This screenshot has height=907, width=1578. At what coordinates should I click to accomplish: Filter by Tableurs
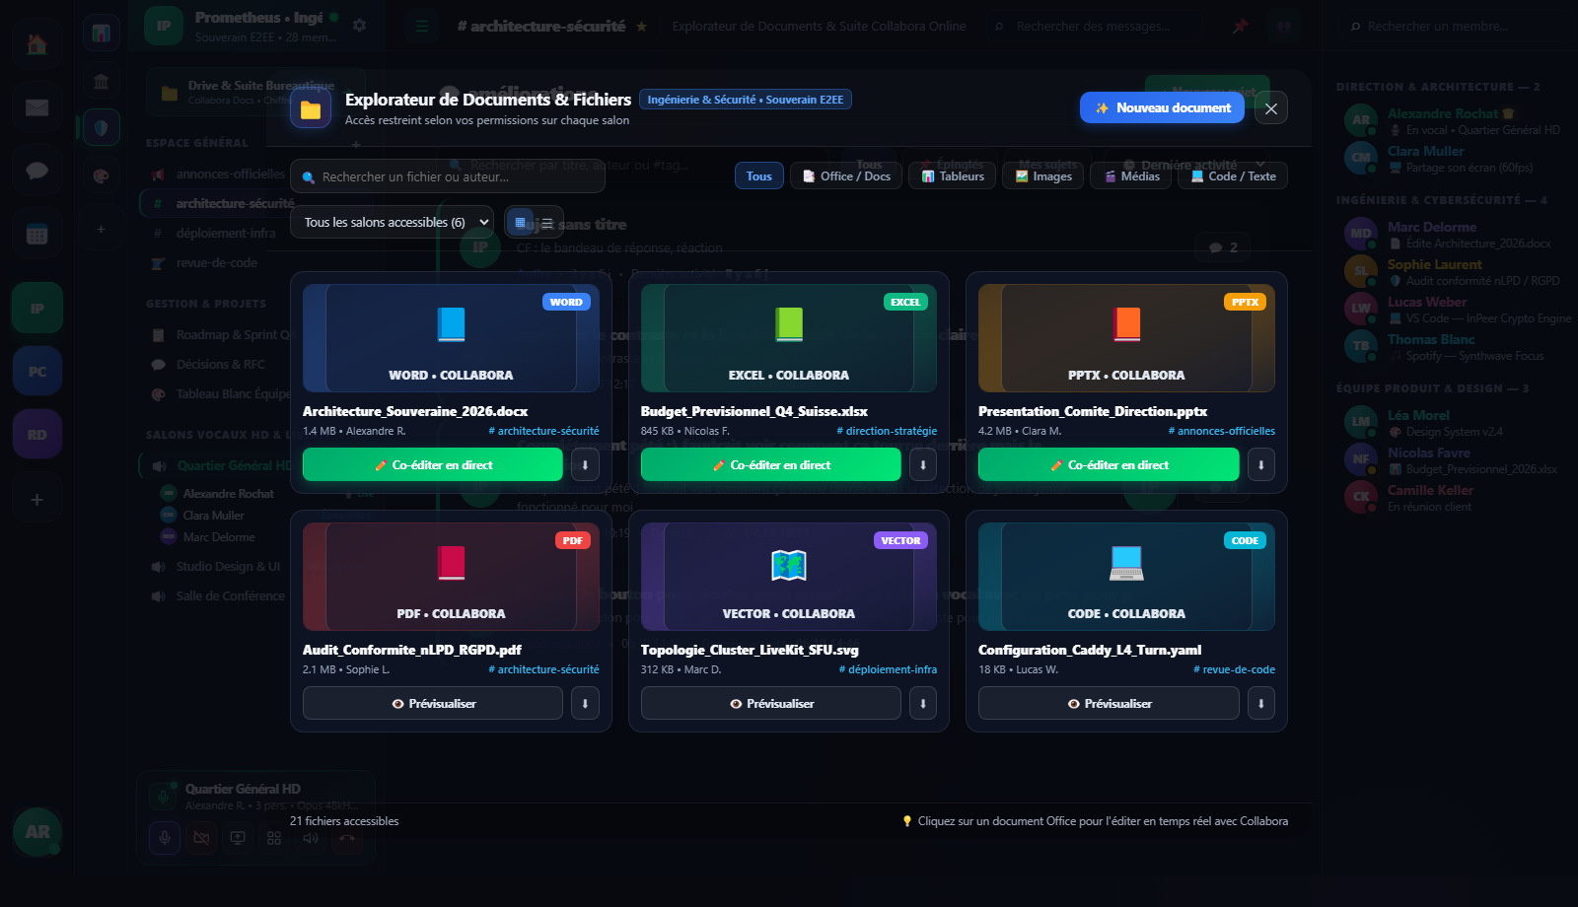coord(953,176)
